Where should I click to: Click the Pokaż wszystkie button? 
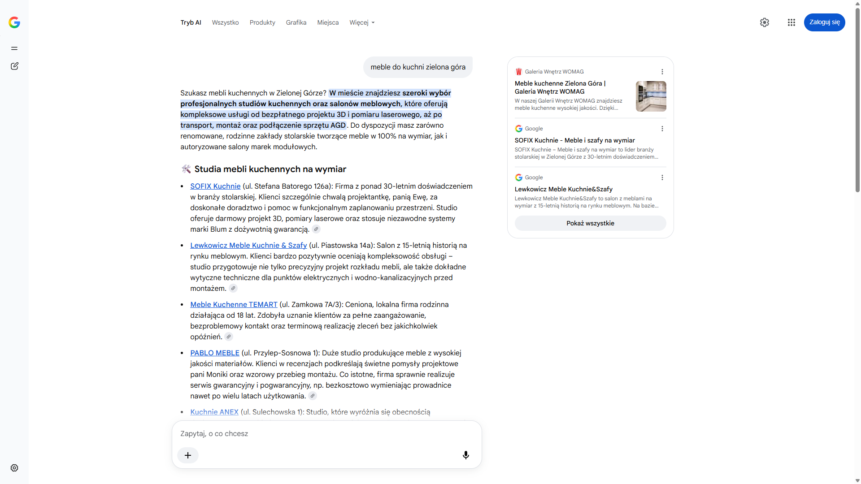(x=590, y=223)
